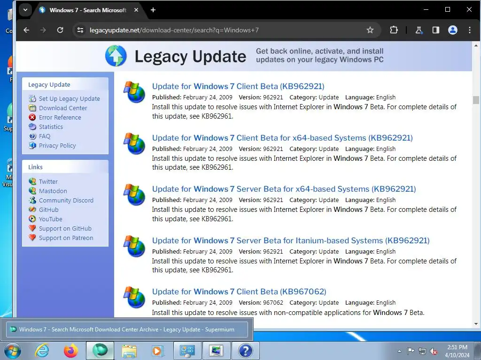The image size is (481, 360).
Task: Open a new tab with the plus button
Action: point(153,10)
